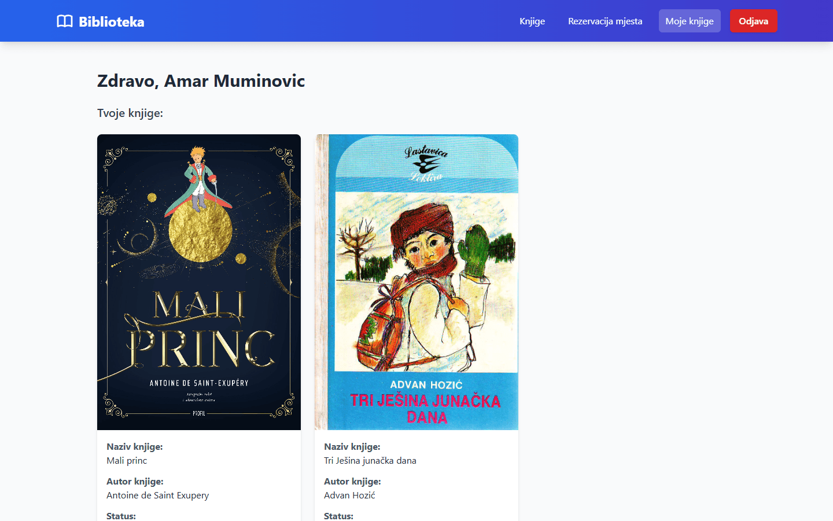Log out using the Odjava button
Viewport: 833px width, 521px height.
point(753,21)
